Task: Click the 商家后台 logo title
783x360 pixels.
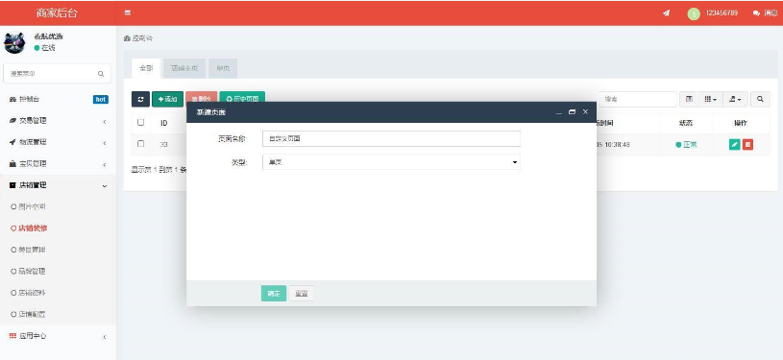Action: 57,13
